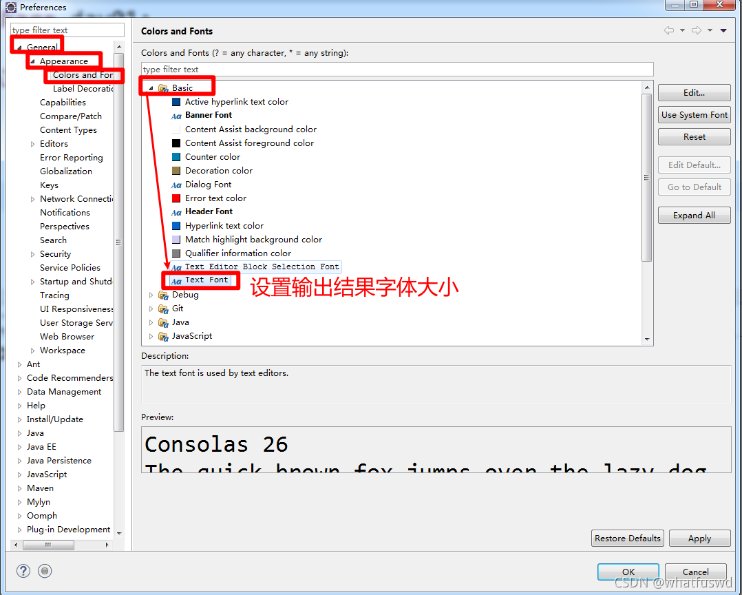
Task: Select Tracing in the tree
Action: [54, 295]
